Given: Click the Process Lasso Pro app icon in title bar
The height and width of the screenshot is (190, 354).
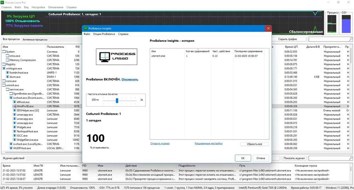Looking at the screenshot, I should [x=2, y=2].
